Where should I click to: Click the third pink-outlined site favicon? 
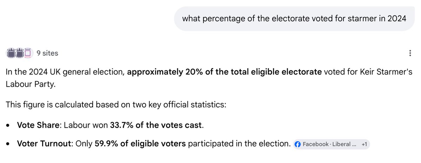[28, 53]
